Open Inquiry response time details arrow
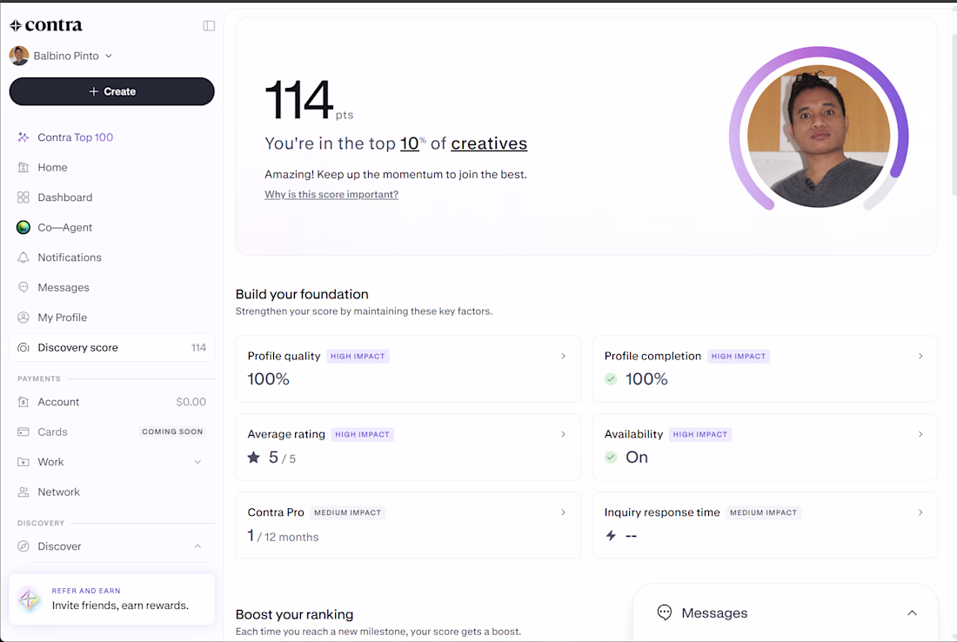 coord(920,512)
